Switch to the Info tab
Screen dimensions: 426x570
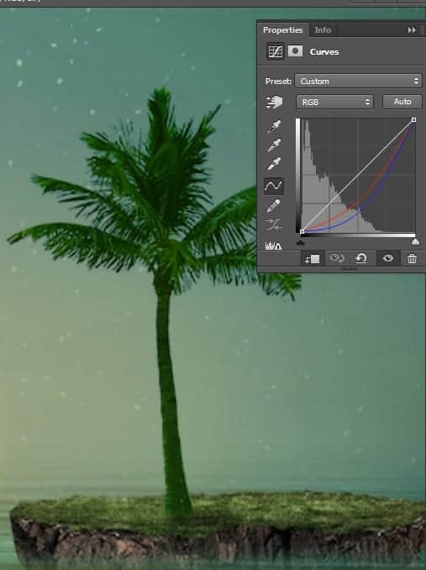click(323, 30)
